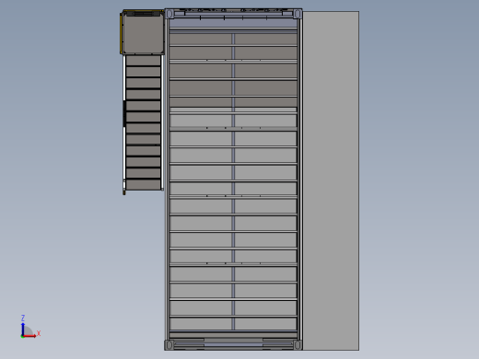Select the staircase beside the container
Viewport: 479px width, 359px height.
143,122
